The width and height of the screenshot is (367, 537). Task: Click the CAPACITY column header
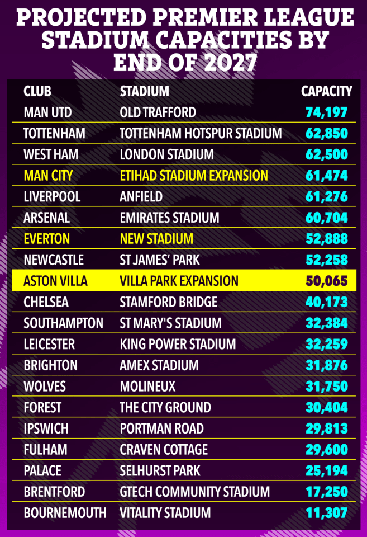coord(327,91)
